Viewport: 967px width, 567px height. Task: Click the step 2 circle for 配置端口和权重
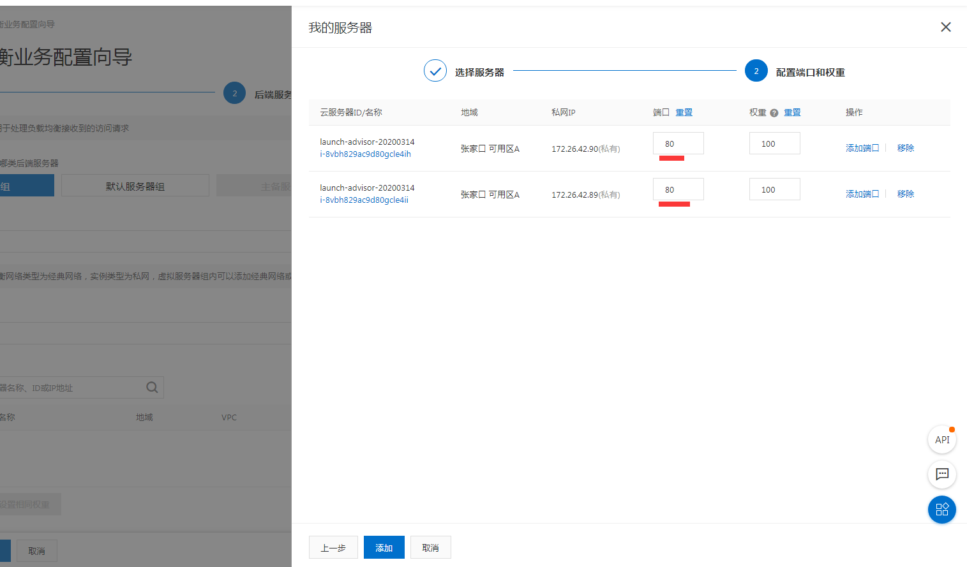pos(756,71)
